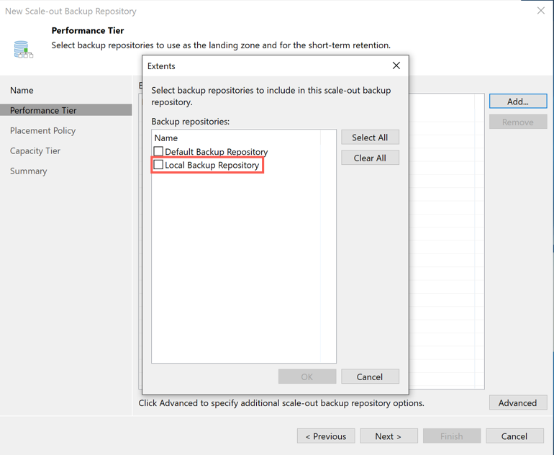Cancel the Extents dialog
Screen dimensions: 554x455
click(369, 377)
